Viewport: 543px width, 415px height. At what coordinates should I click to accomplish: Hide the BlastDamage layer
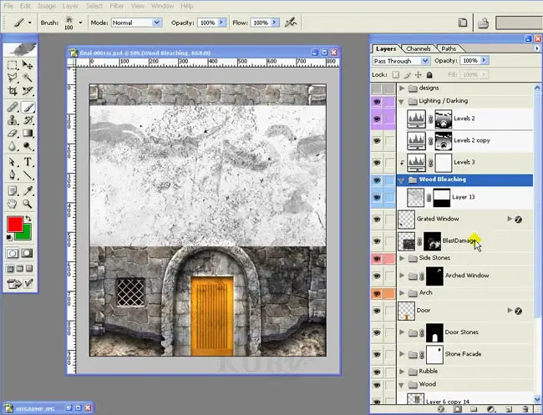pyautogui.click(x=377, y=241)
